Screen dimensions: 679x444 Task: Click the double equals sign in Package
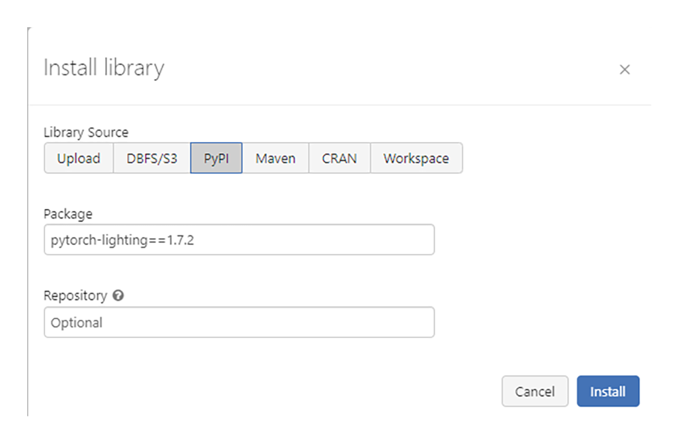[156, 240]
